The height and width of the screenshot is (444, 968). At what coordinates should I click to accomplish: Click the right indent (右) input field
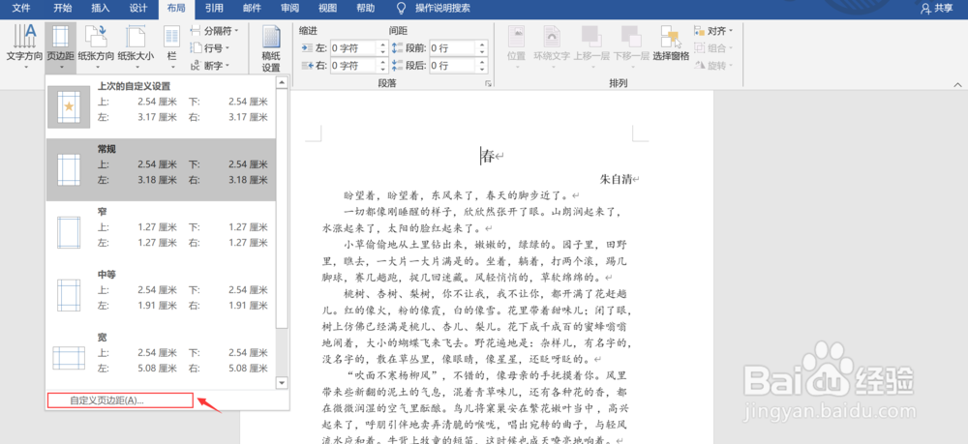click(353, 65)
